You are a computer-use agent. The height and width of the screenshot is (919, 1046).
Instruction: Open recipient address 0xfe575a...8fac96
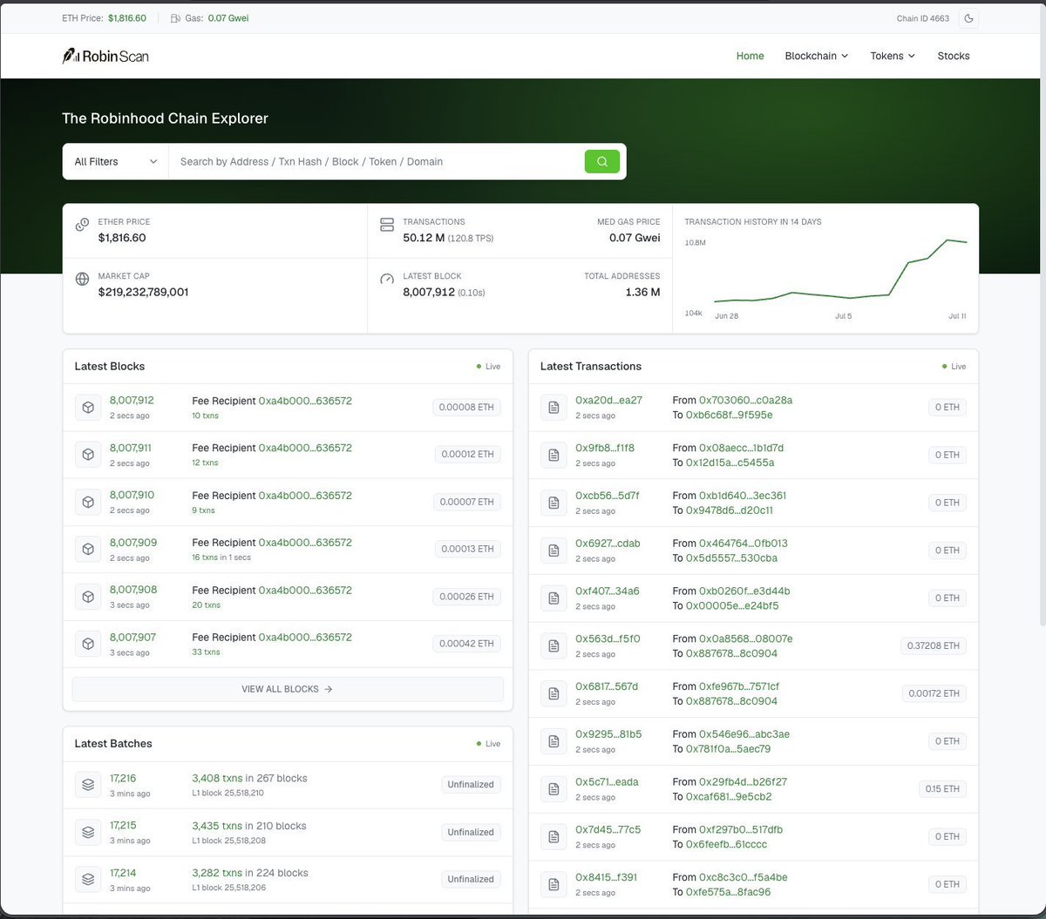pos(728,892)
